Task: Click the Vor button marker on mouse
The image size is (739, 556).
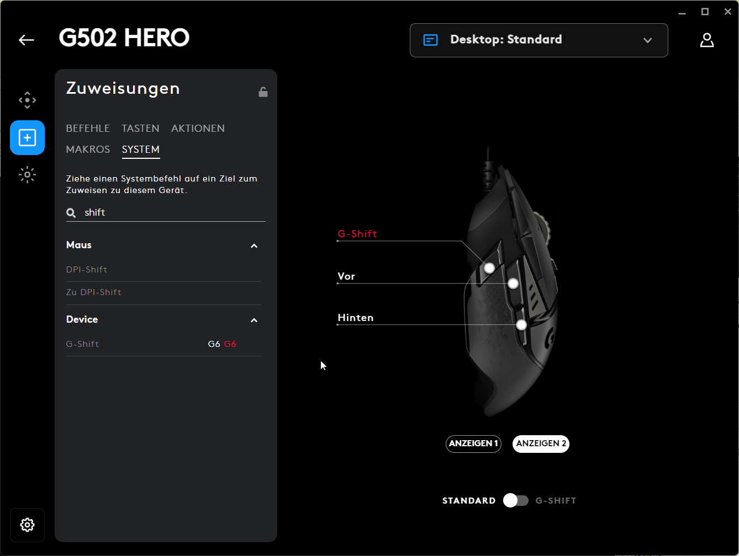Action: (513, 284)
